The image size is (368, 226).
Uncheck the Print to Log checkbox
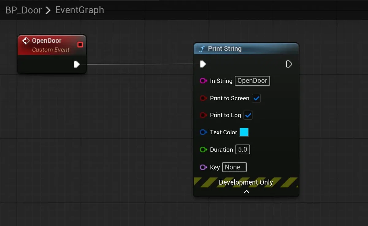tap(248, 115)
